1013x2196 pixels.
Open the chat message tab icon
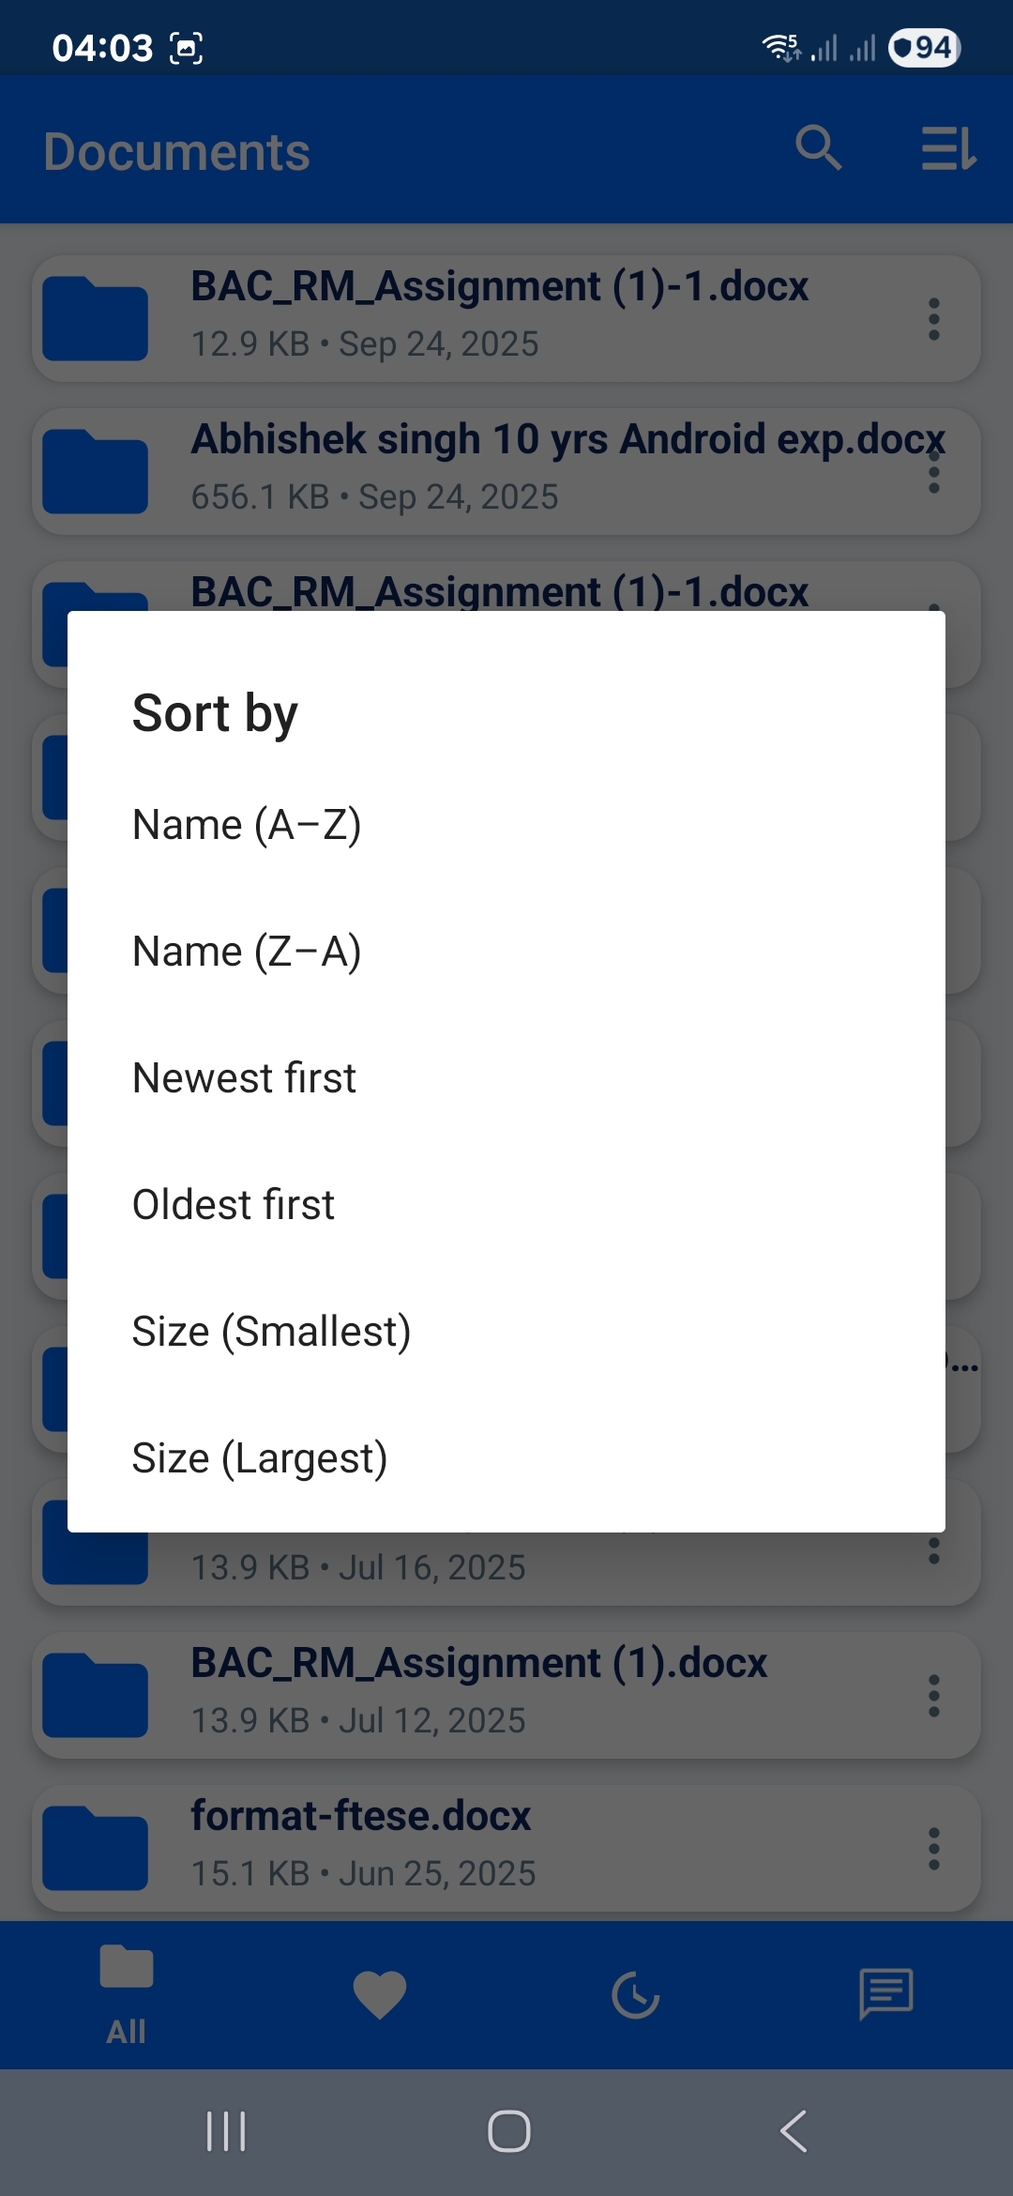click(886, 1994)
